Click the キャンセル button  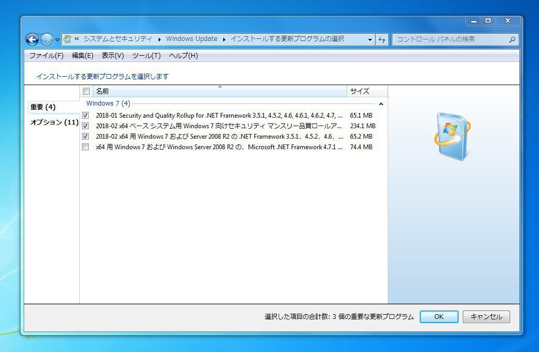[486, 317]
